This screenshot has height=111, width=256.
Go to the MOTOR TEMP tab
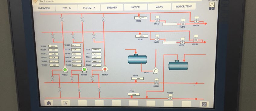[184, 7]
